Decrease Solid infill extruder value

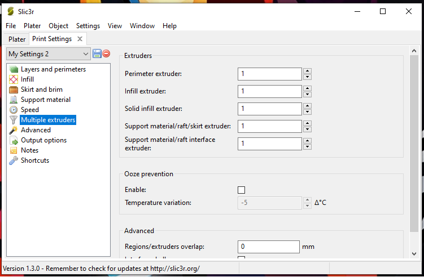click(x=307, y=112)
